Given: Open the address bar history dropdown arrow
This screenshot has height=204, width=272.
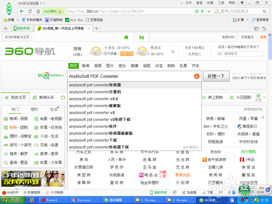Looking at the screenshot, I should click(x=209, y=11).
